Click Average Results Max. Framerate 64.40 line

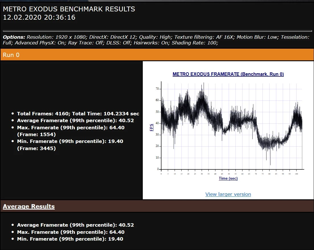[x=71, y=232]
